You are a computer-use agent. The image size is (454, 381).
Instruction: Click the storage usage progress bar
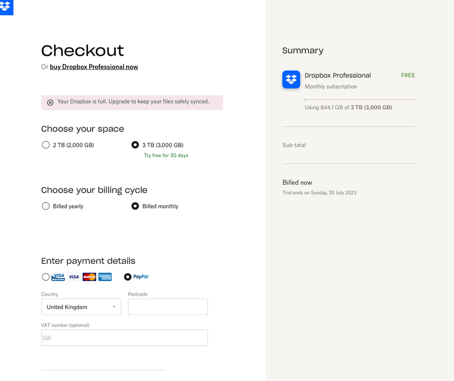coord(360,100)
